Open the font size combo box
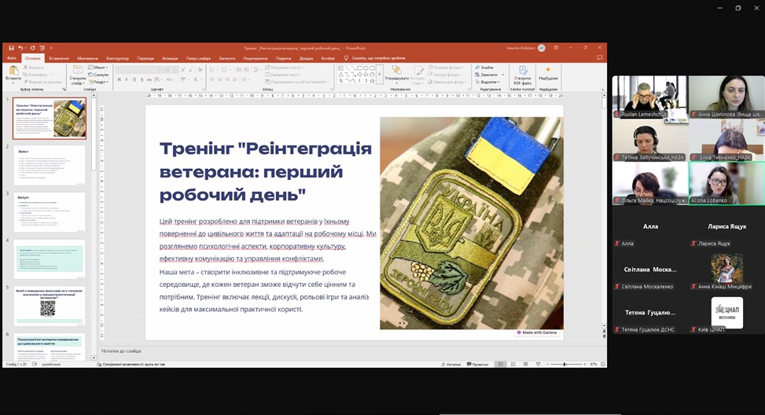The image size is (765, 415). (170, 70)
